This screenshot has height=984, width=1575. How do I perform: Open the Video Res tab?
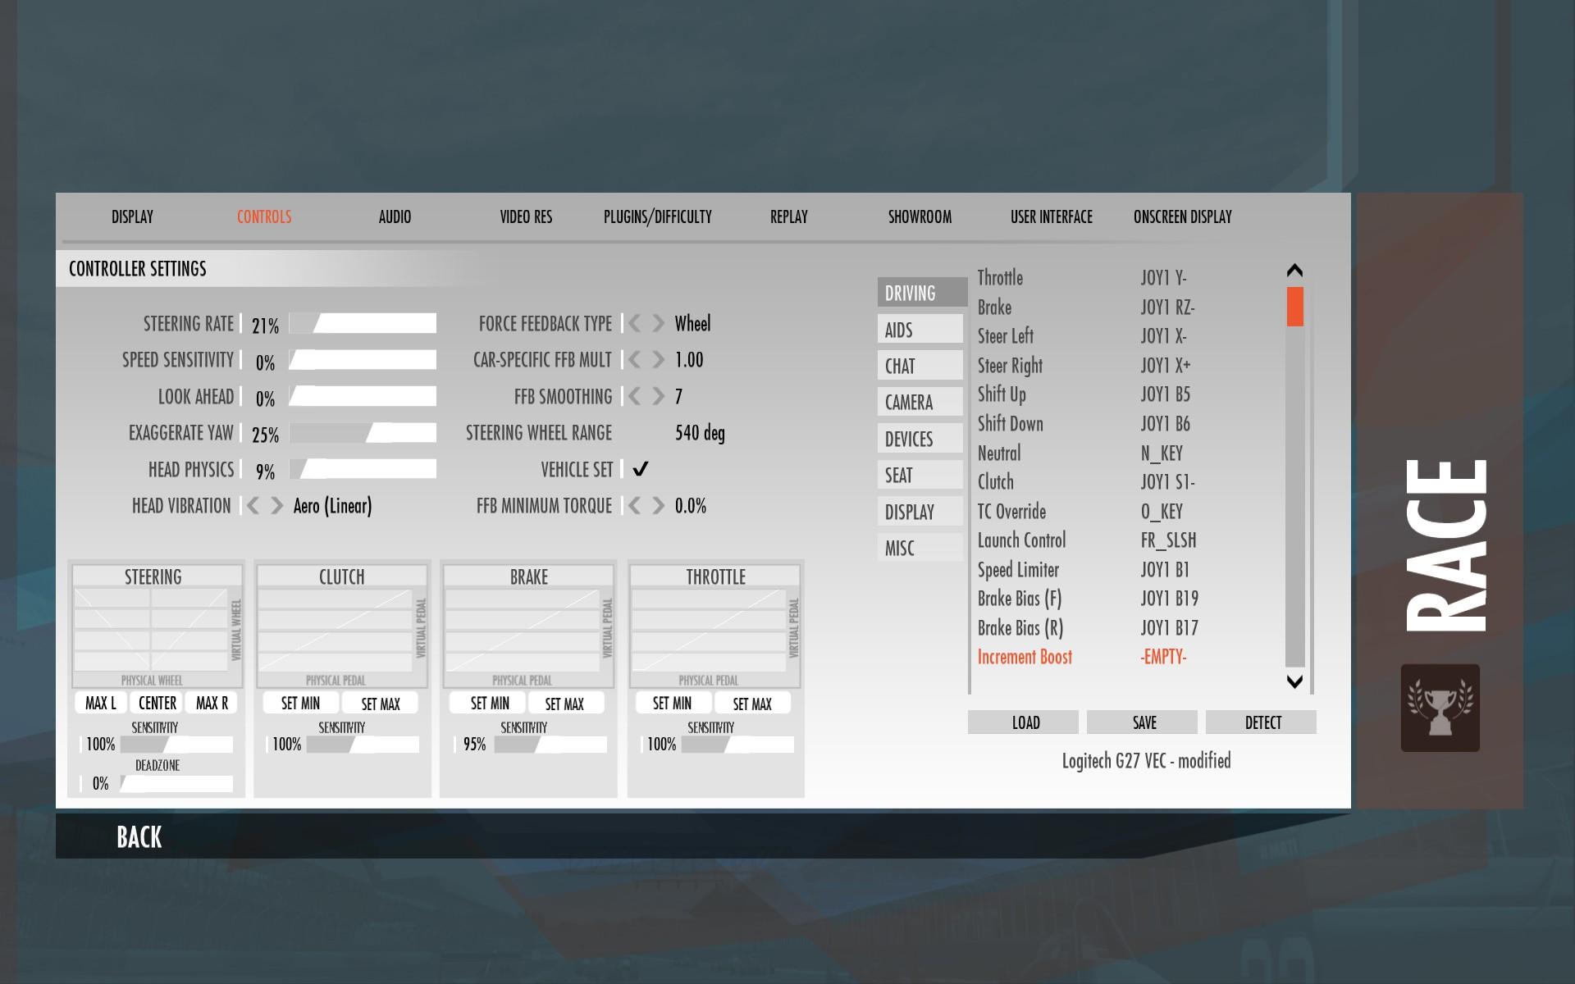(x=526, y=217)
